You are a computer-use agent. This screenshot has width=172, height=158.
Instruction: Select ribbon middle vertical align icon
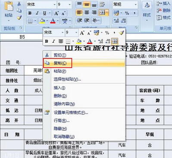pos(87,5)
